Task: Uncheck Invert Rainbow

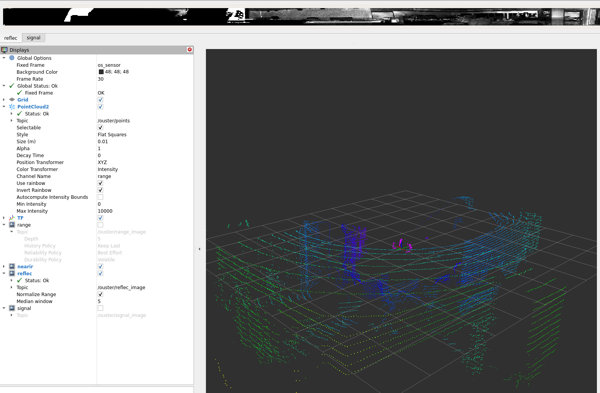Action: tap(100, 190)
